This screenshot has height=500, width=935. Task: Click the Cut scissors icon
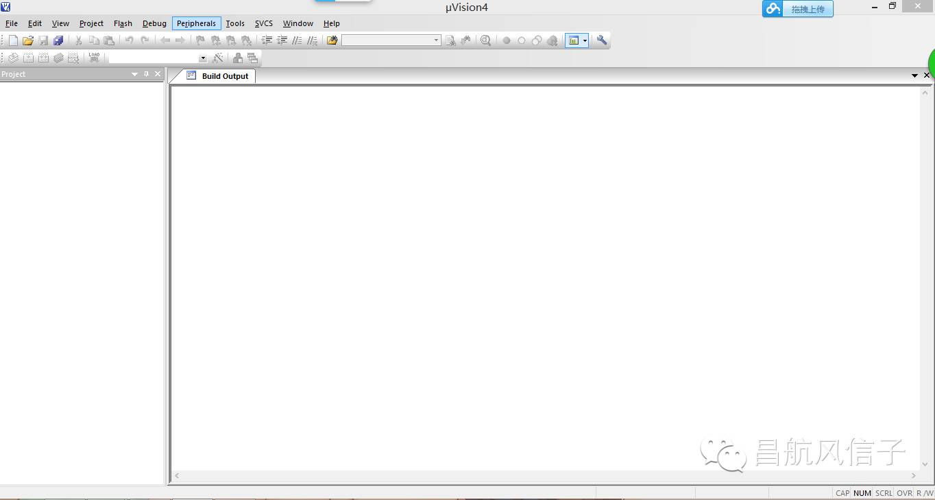point(78,40)
